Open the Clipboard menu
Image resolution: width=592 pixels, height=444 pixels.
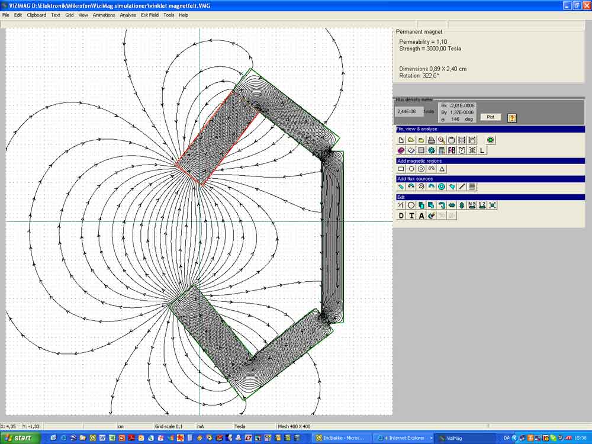(36, 15)
